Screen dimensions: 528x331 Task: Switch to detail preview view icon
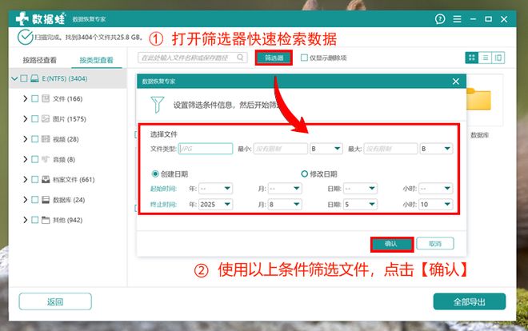point(498,58)
